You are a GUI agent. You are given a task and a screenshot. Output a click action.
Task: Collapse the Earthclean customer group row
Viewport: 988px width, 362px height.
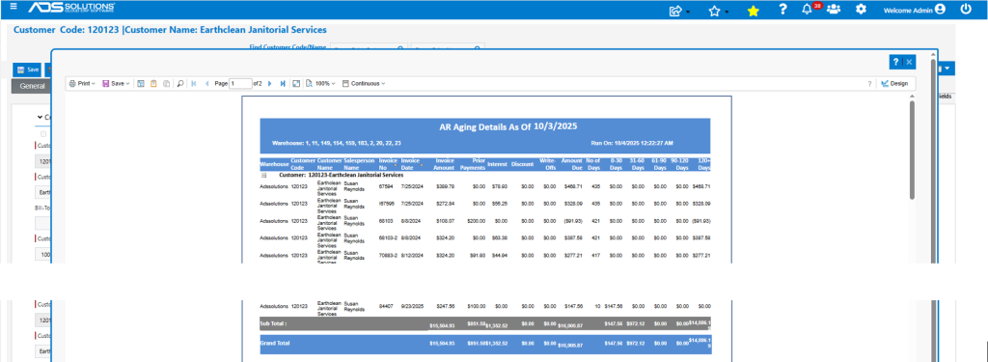click(x=264, y=176)
